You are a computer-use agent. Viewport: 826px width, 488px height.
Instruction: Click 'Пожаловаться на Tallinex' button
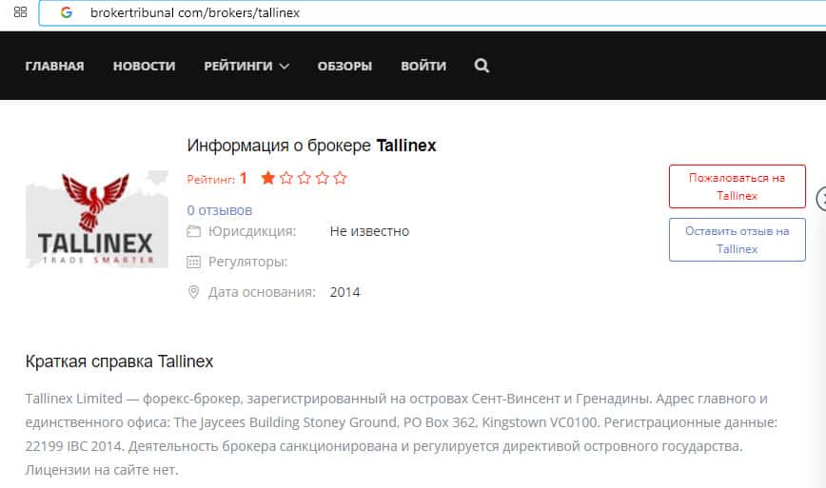pyautogui.click(x=737, y=186)
